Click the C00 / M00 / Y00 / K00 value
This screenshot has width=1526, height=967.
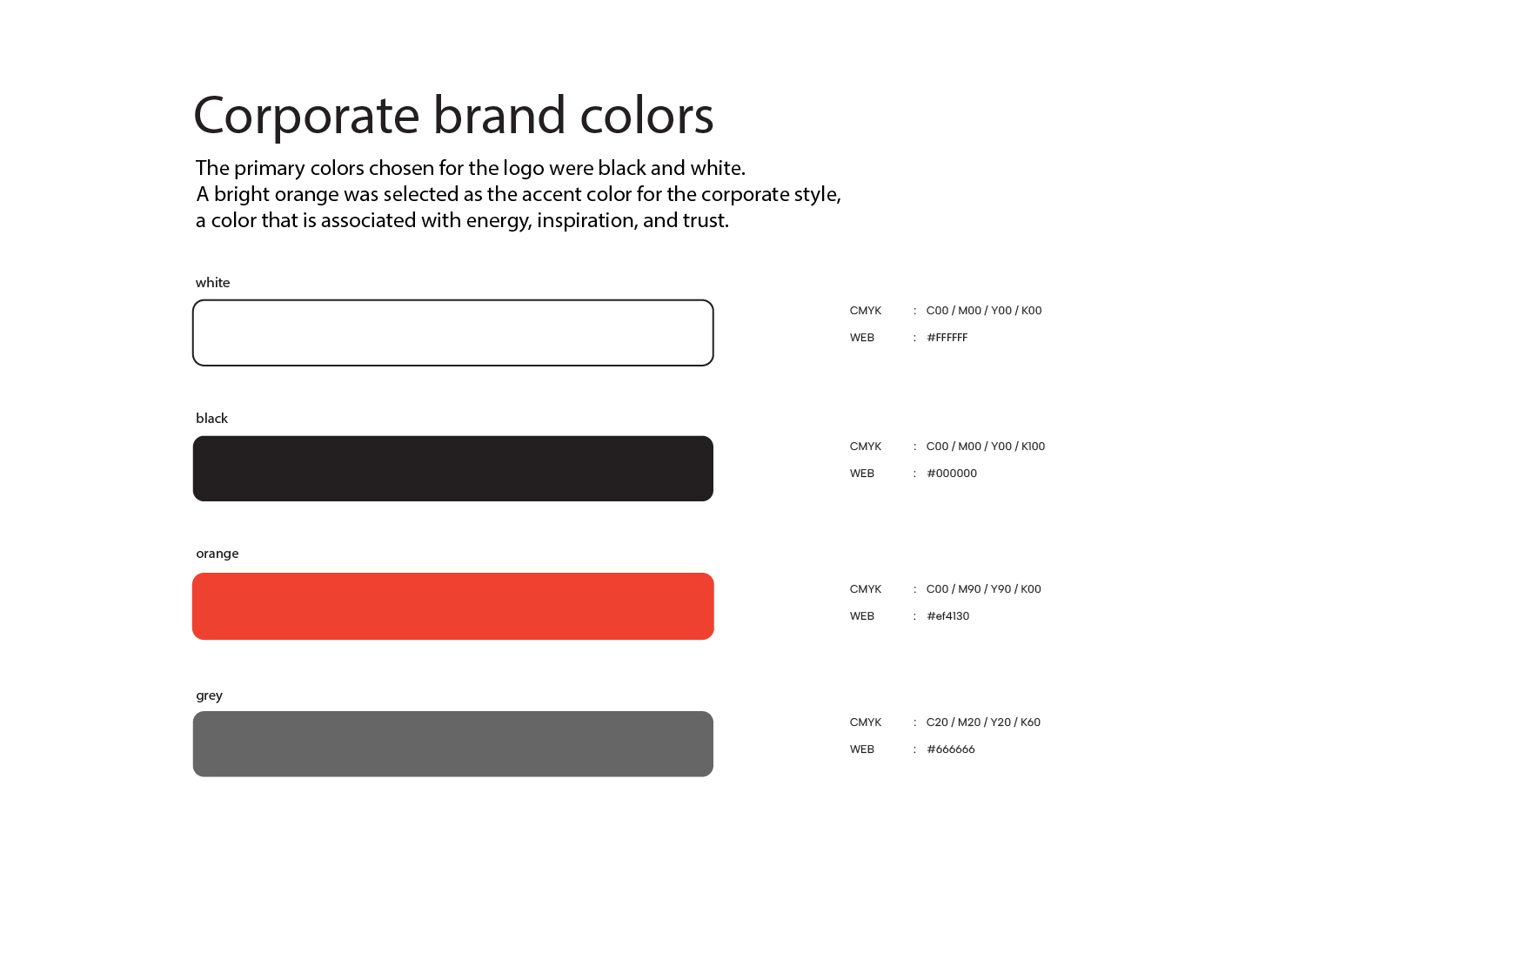(983, 311)
